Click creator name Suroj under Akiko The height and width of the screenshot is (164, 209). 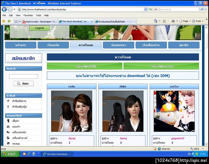(x=123, y=138)
